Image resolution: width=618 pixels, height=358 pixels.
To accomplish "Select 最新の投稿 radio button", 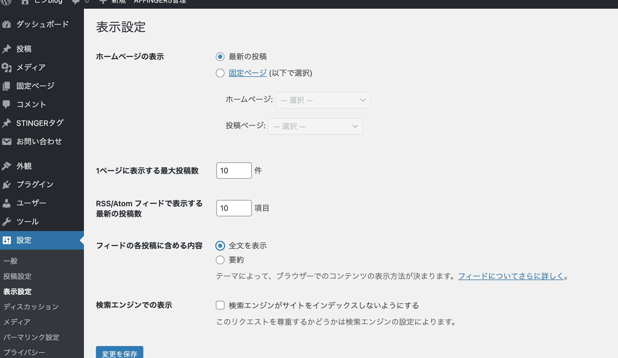I will [220, 57].
